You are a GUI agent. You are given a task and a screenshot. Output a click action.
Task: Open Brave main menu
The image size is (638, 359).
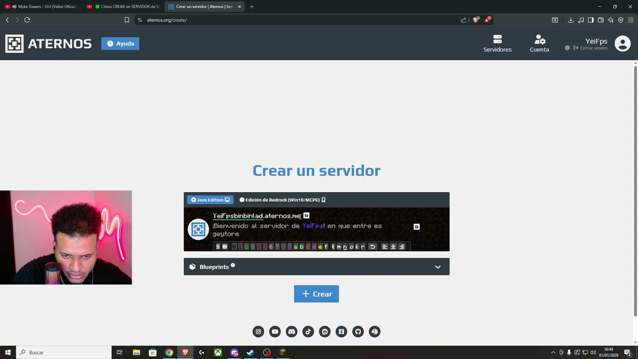[x=631, y=20]
